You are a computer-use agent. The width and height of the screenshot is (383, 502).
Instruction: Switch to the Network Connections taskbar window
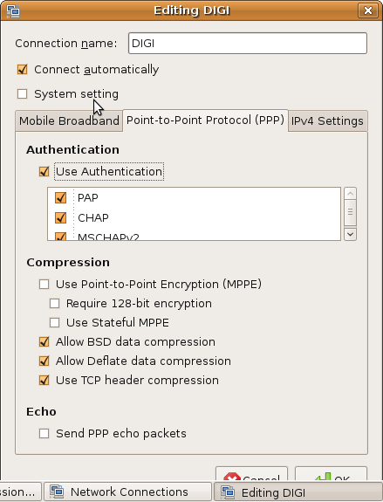tap(127, 492)
